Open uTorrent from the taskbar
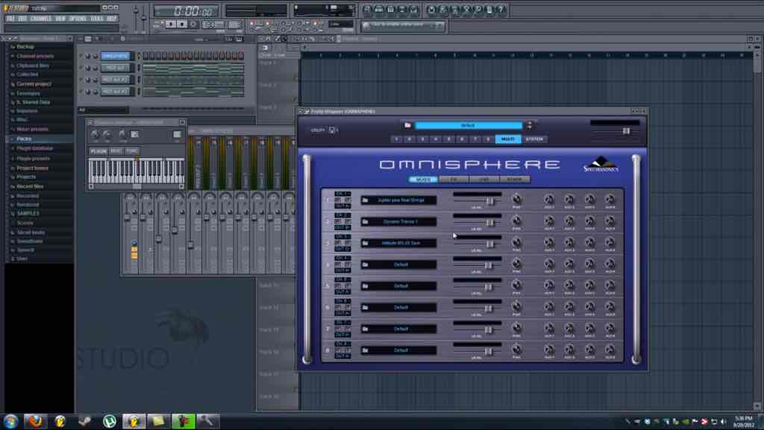This screenshot has height=430, width=764. [x=110, y=421]
